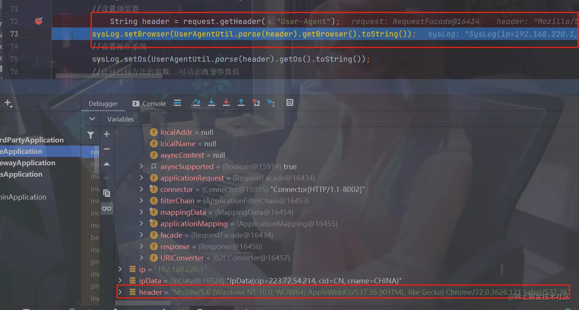Image resolution: width=579 pixels, height=310 pixels.
Task: Click the Drop Frame icon
Action: tap(256, 103)
